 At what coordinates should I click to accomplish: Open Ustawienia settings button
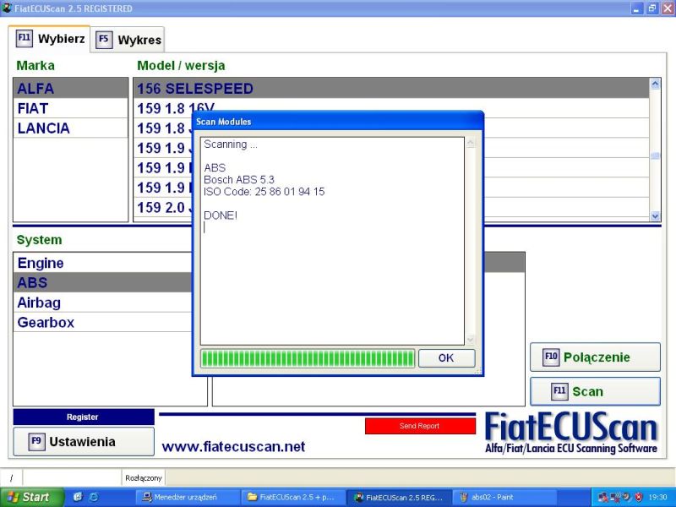[x=84, y=441]
